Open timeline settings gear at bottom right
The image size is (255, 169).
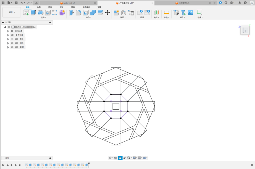(x=252, y=165)
